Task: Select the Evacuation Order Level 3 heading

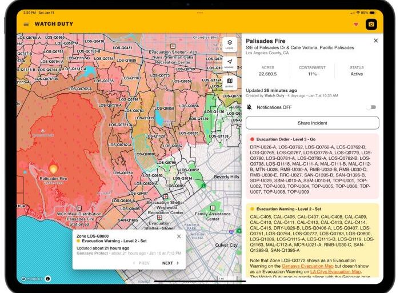Action: pyautogui.click(x=286, y=139)
